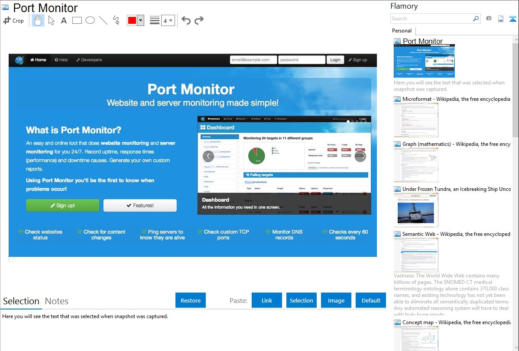Click the Paste Link button
Screen dimensions: 519x351
coord(267,300)
